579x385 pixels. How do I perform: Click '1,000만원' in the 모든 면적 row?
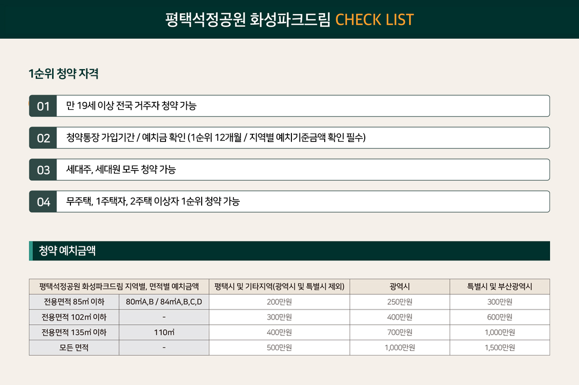pos(400,348)
